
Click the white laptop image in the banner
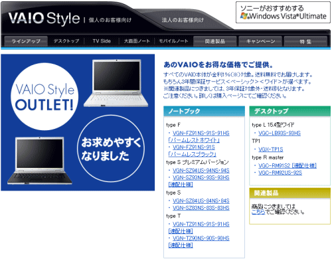click(116, 83)
